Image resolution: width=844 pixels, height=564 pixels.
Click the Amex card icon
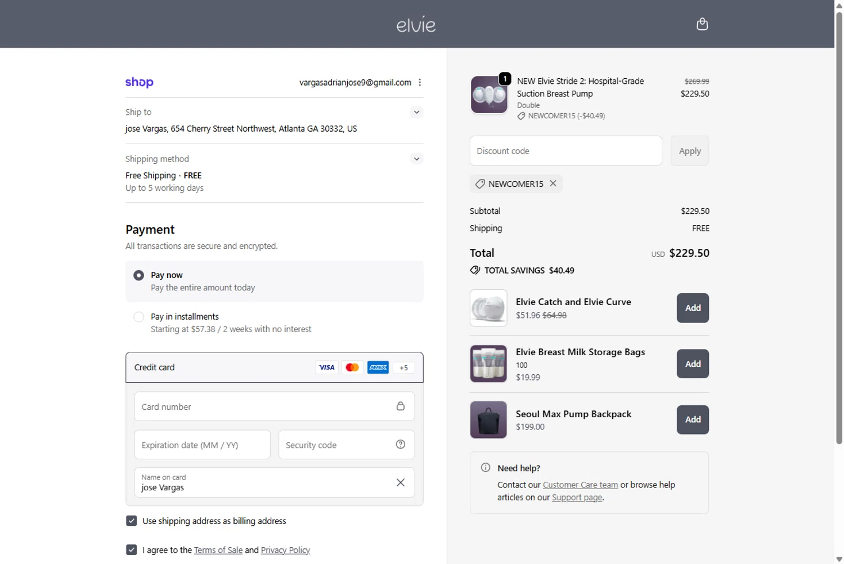[378, 368]
